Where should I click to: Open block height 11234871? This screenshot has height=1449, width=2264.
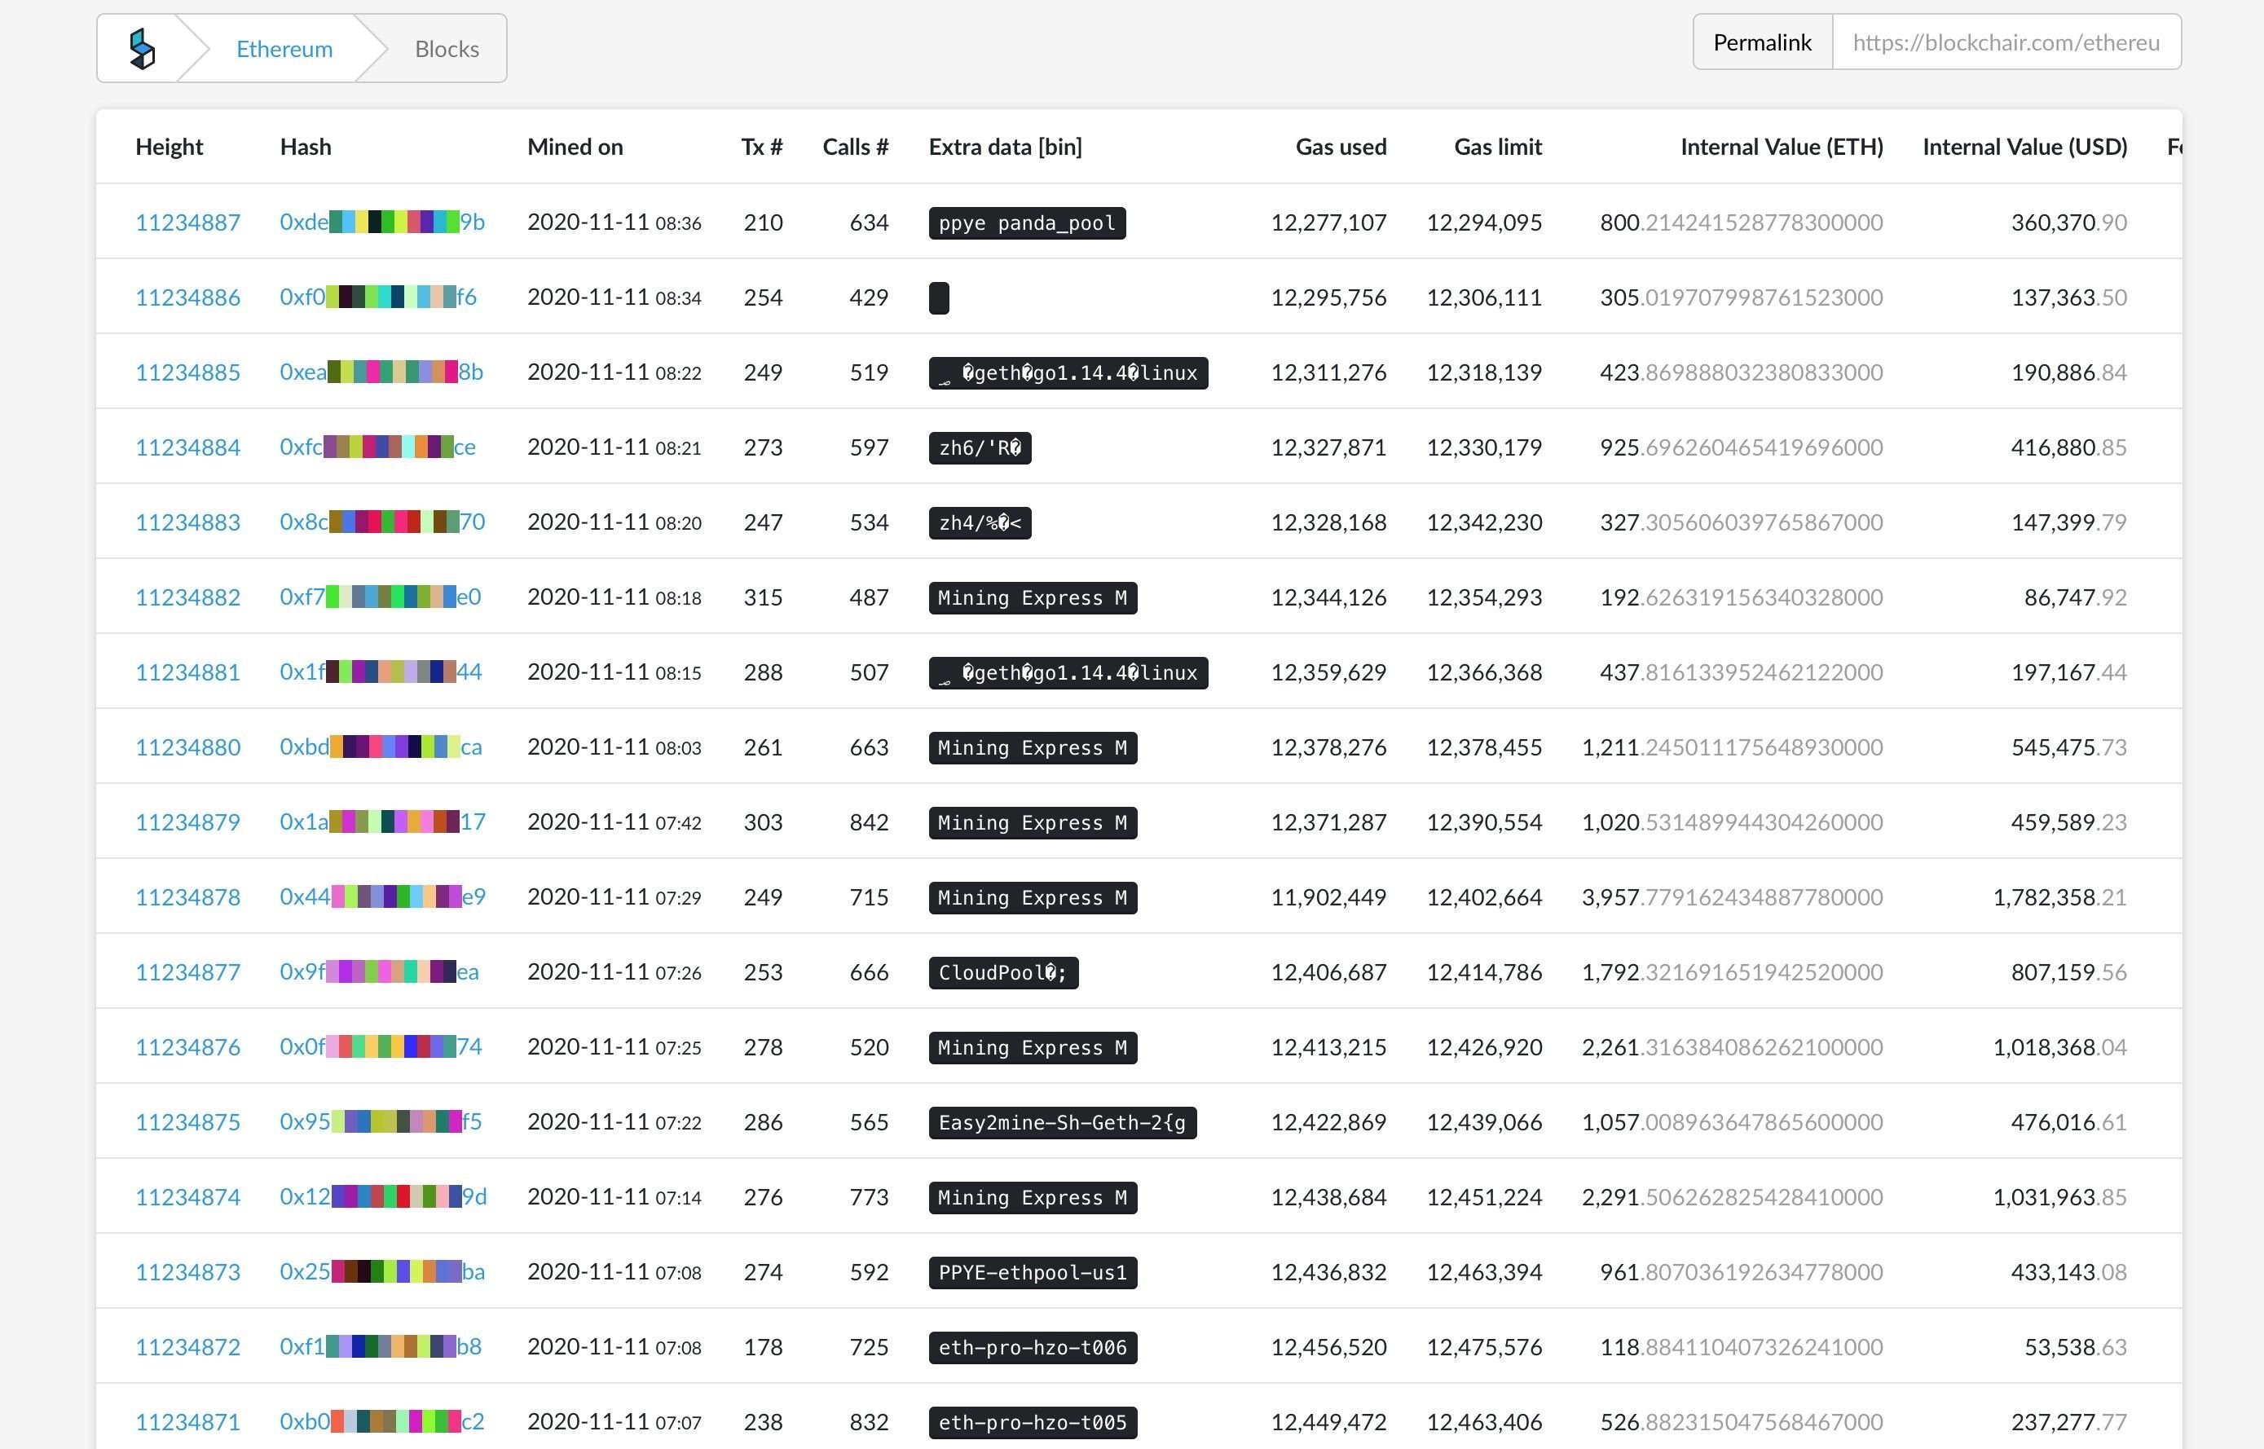point(188,1422)
